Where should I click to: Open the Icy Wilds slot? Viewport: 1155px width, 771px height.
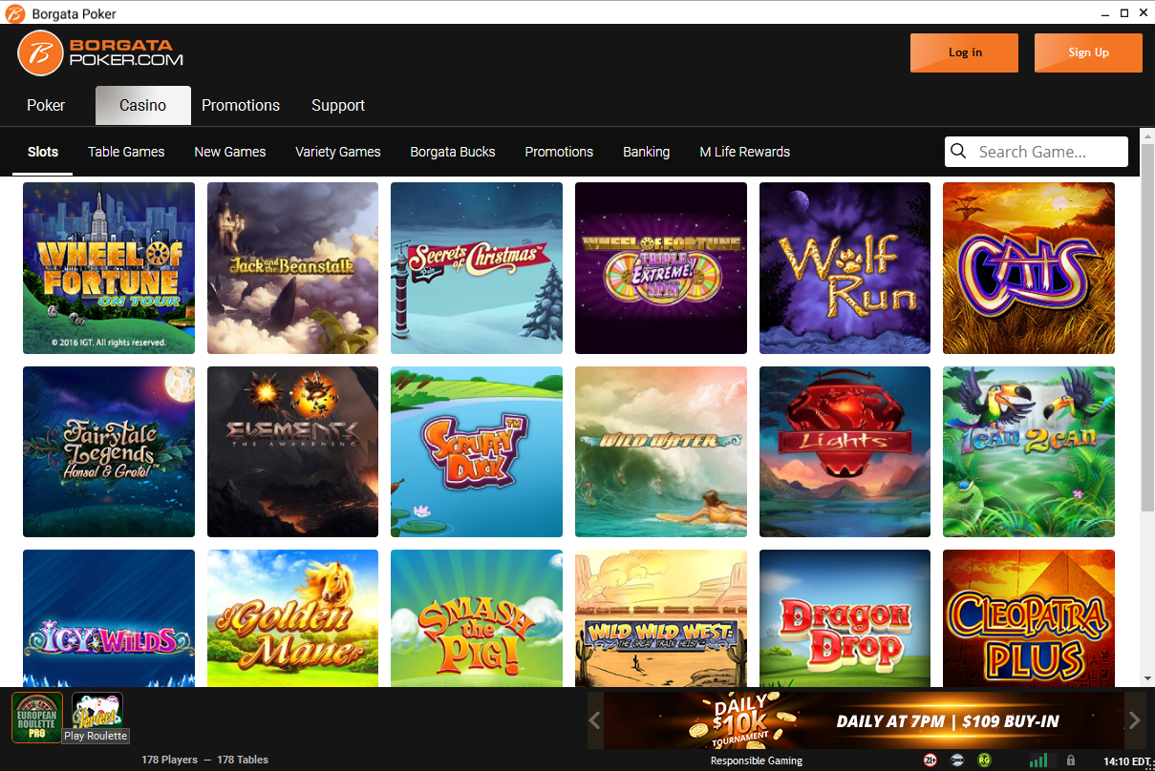(109, 617)
